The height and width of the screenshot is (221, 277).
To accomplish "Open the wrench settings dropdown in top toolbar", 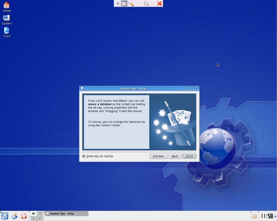I will [131, 4].
